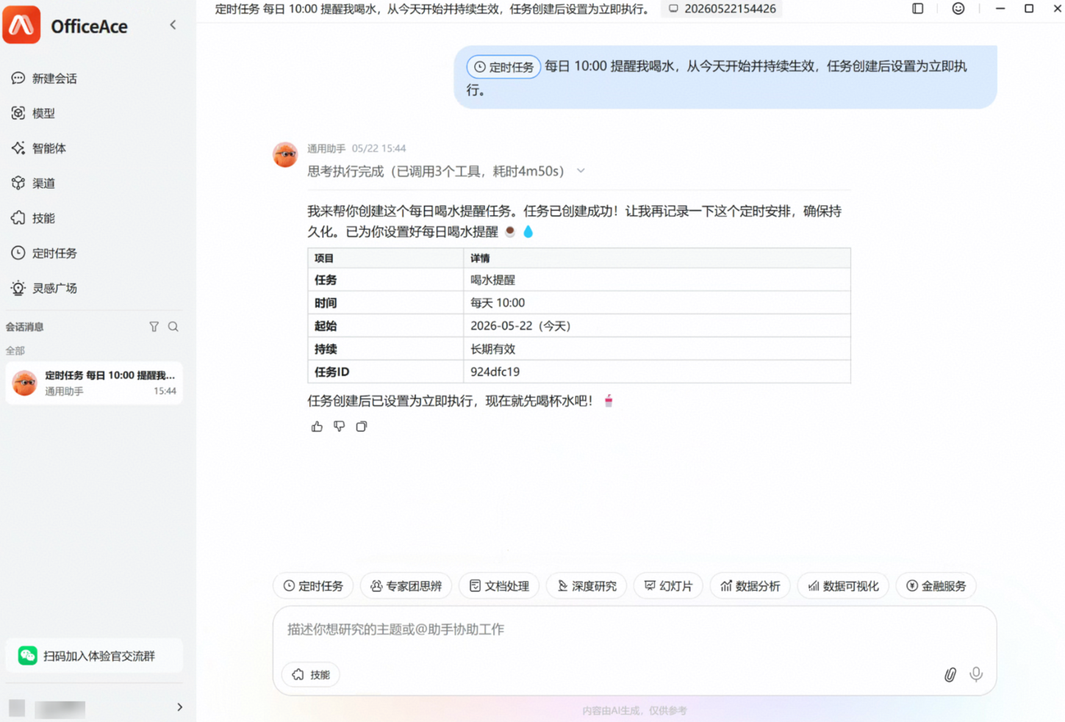
Task: Toggle the side panel layout icon
Action: [918, 9]
